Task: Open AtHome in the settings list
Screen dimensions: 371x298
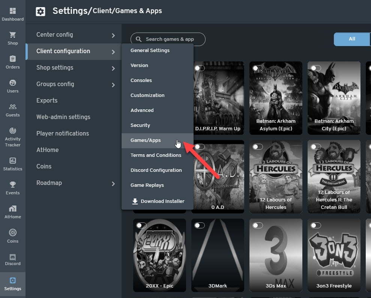Action: (x=74, y=150)
